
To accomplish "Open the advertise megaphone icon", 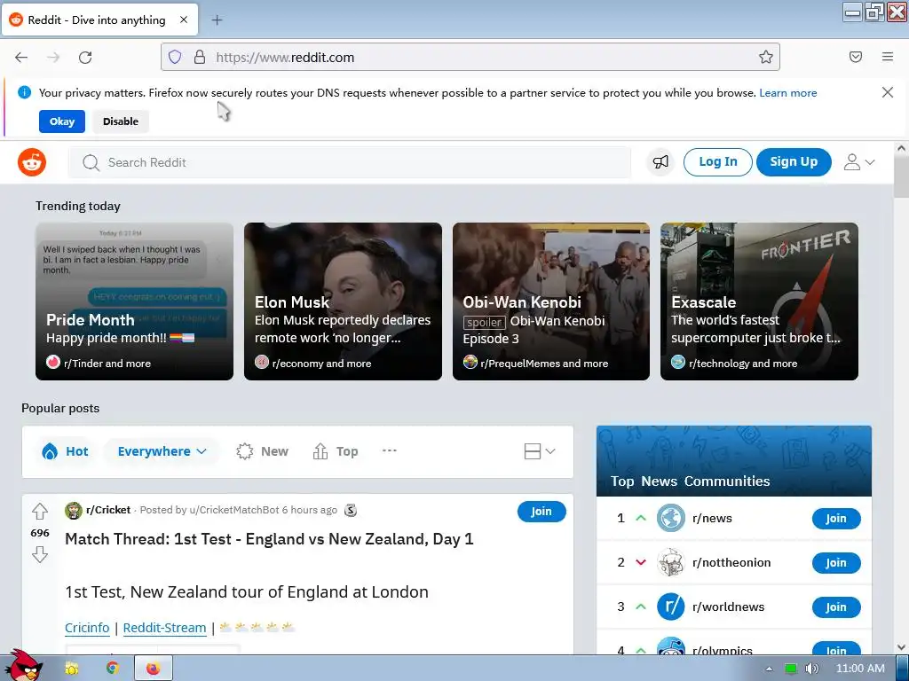I will [660, 162].
